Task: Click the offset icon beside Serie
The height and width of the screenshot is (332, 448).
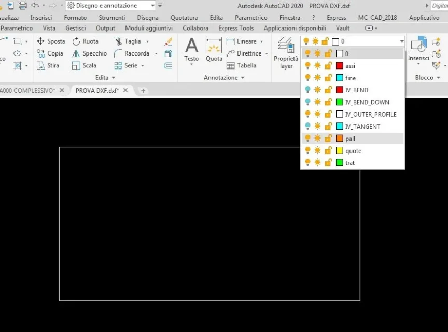Action: (168, 66)
